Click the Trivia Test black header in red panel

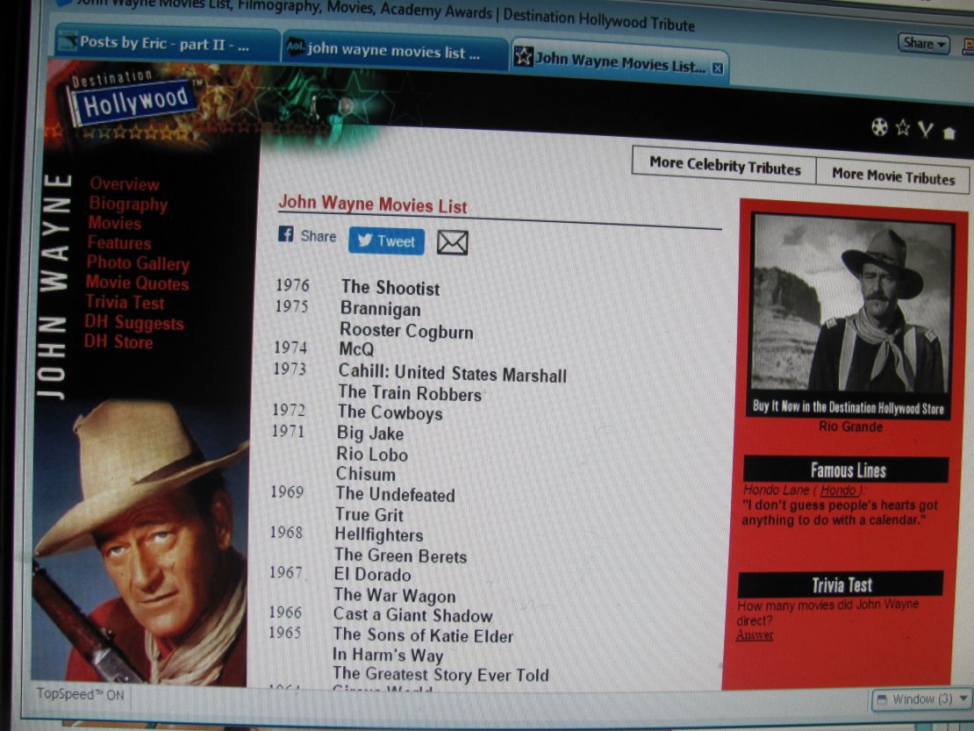841,584
